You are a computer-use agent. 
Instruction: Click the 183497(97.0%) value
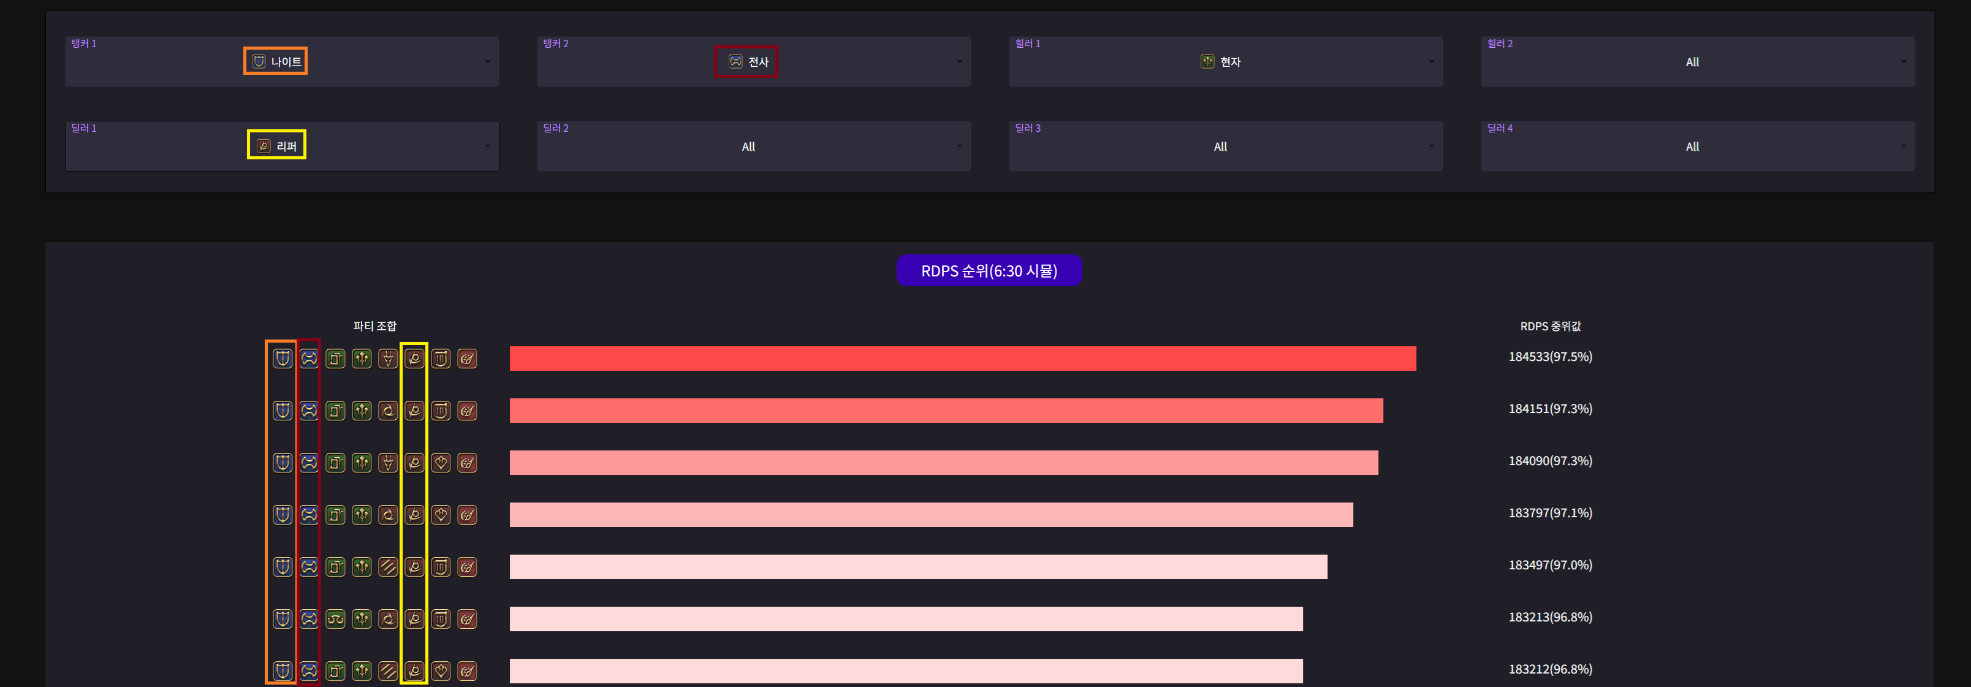(1550, 564)
